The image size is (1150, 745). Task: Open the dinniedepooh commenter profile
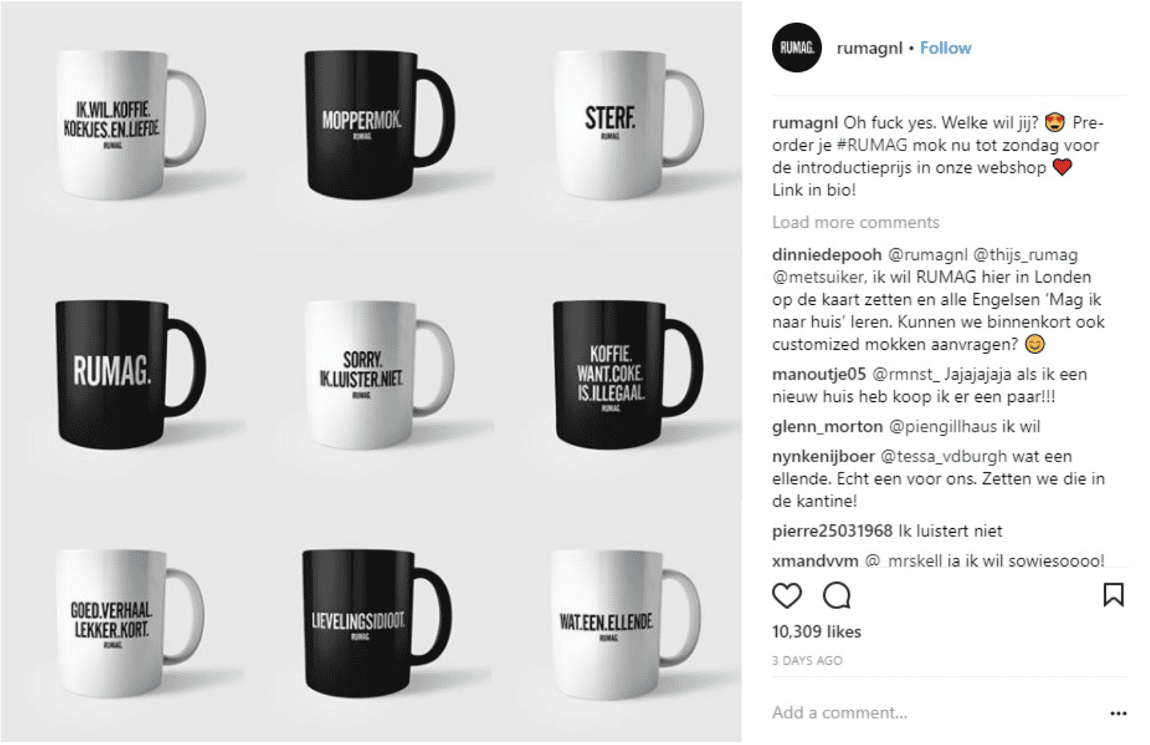pos(827,255)
